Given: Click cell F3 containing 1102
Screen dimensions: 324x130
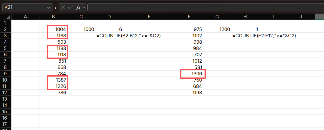Looking at the screenshot, I should [x=189, y=36].
